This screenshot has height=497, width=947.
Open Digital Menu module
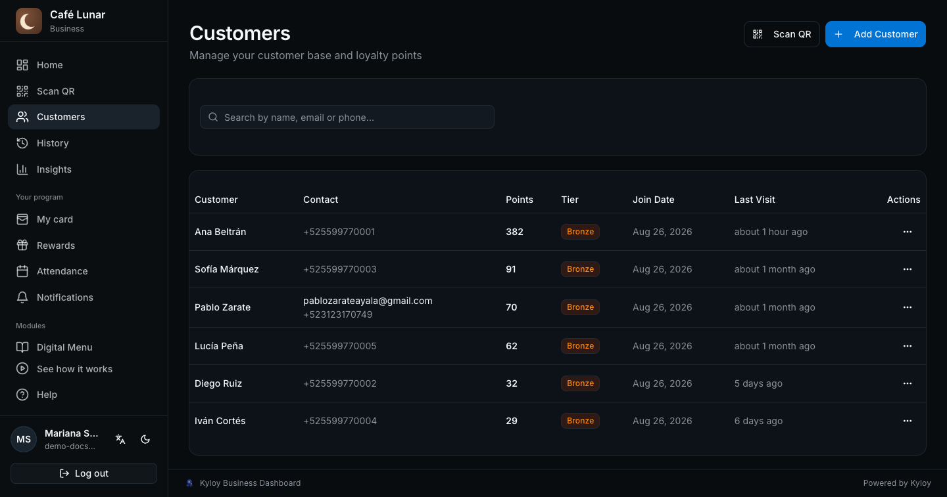pos(84,347)
